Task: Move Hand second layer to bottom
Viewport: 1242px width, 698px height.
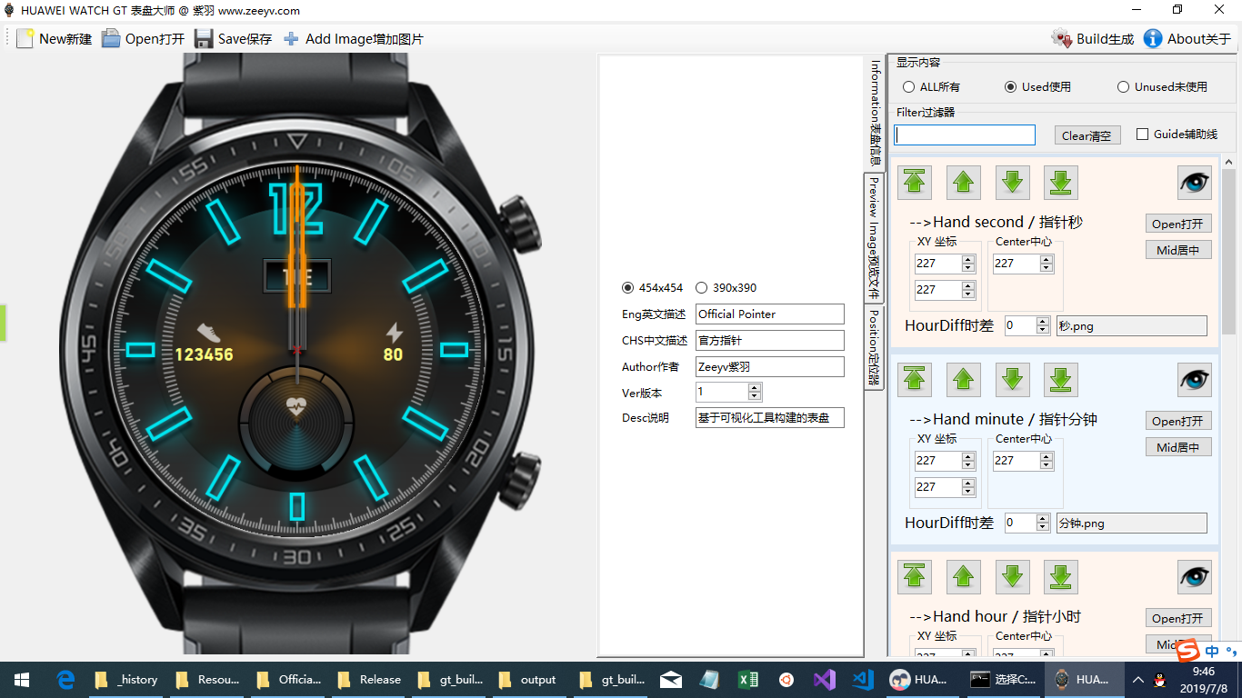Action: tap(1061, 183)
